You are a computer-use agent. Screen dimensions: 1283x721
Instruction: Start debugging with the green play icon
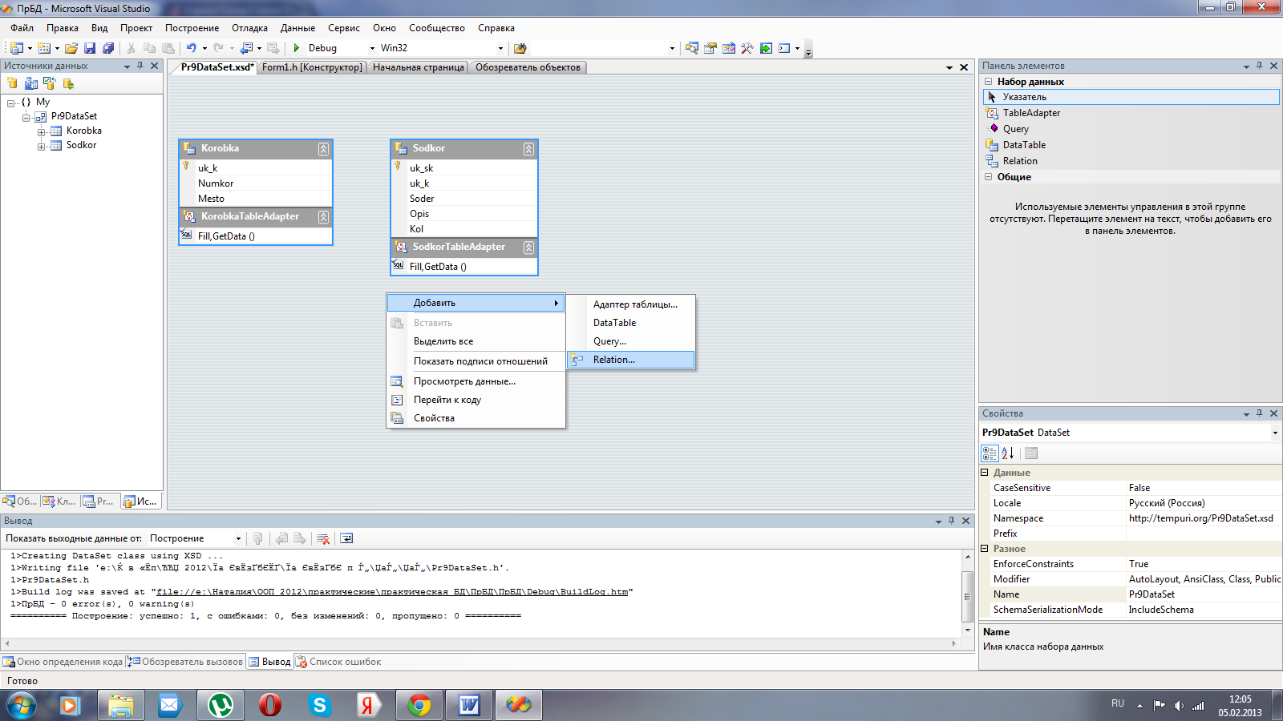click(x=297, y=48)
